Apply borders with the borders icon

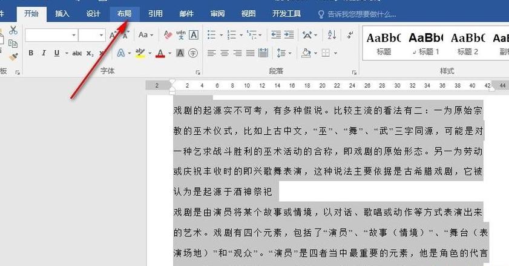click(326, 53)
